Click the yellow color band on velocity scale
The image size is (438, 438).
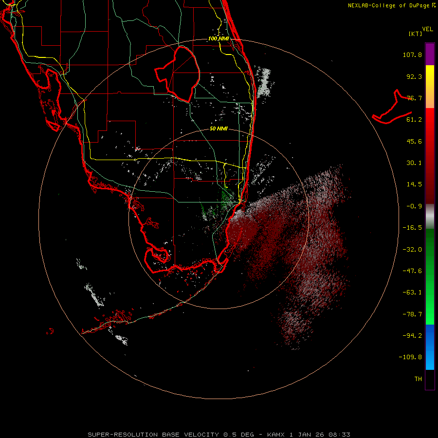[430, 87]
